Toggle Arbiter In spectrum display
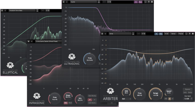 pyautogui.click(x=156, y=34)
